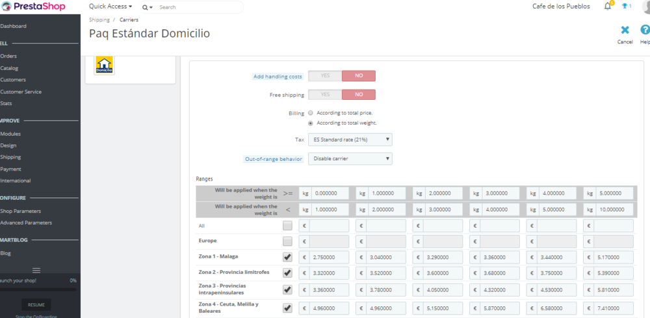The width and height of the screenshot is (650, 318).
Task: Edit upper bound weight 3.000000 field
Action: pos(443,209)
